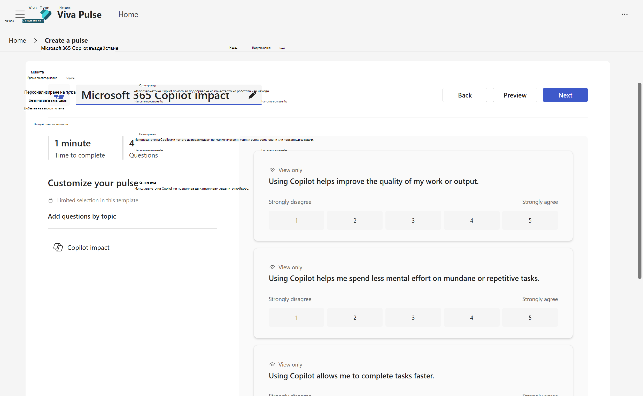The image size is (643, 396).
Task: Select rating 3 for the mental effort question
Action: click(413, 317)
